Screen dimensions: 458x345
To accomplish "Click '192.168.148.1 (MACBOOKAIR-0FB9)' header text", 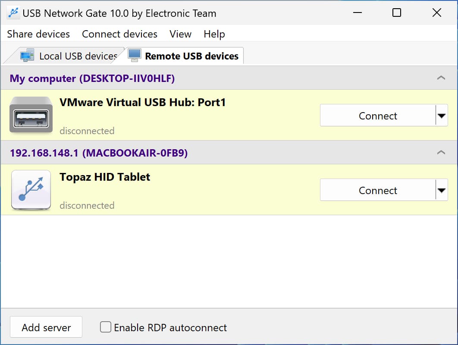I will 99,153.
